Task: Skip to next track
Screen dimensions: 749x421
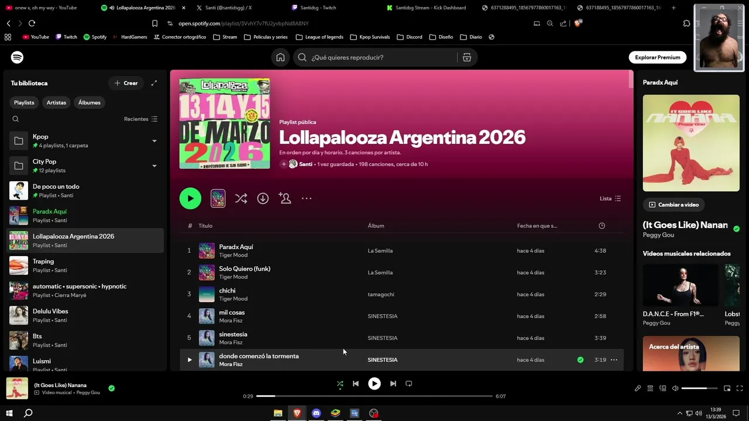Action: coord(393,384)
